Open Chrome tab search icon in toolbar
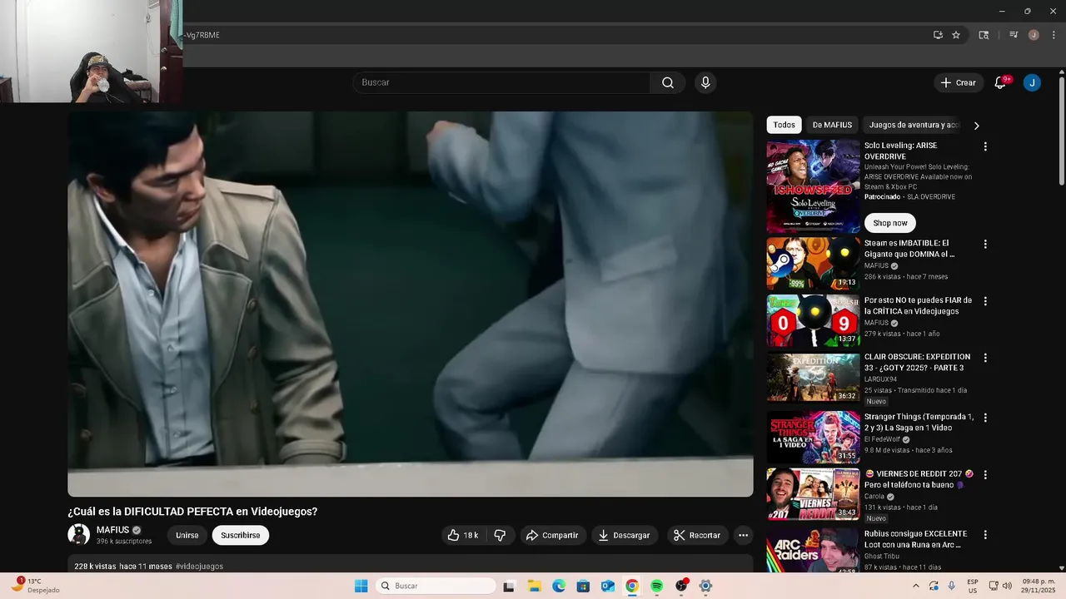This screenshot has width=1066, height=599. 984,35
